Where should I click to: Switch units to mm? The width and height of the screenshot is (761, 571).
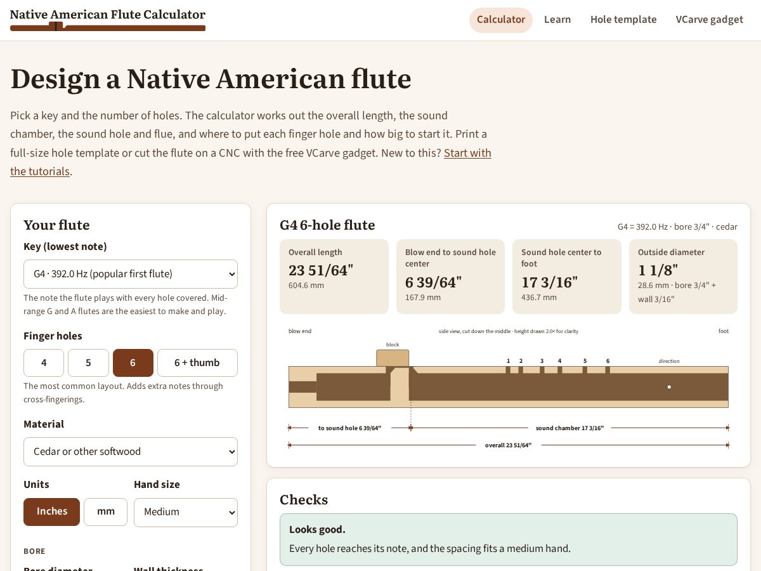point(106,512)
